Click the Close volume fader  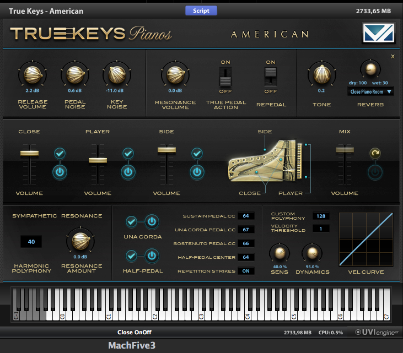pos(30,153)
